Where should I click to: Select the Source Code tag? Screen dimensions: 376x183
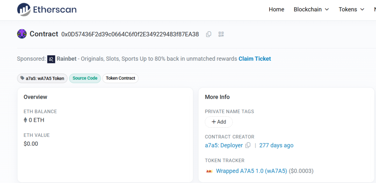click(85, 78)
